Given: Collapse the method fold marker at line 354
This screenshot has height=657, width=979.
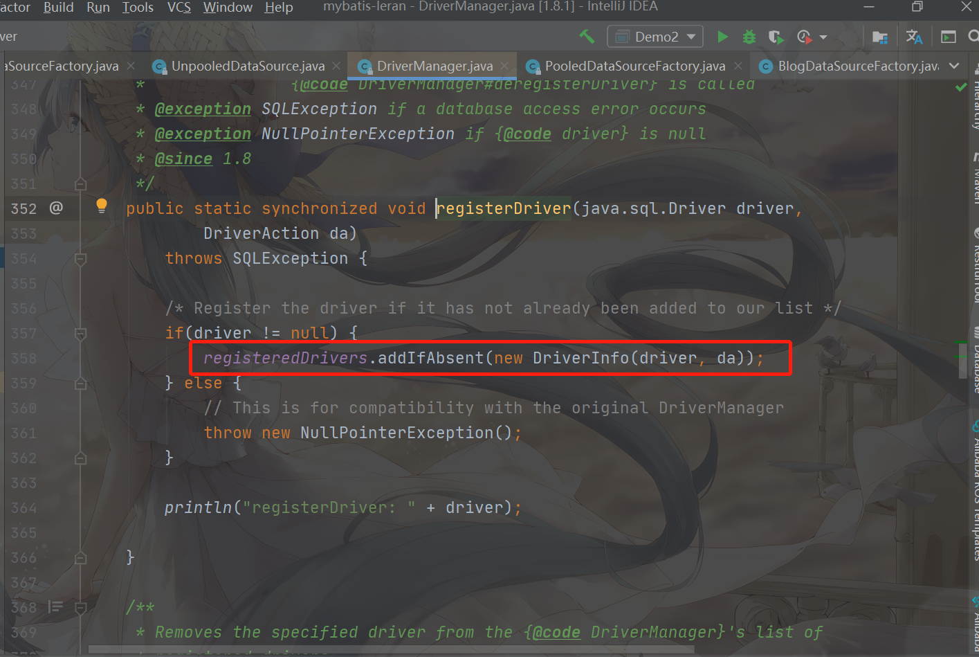Looking at the screenshot, I should (x=80, y=258).
